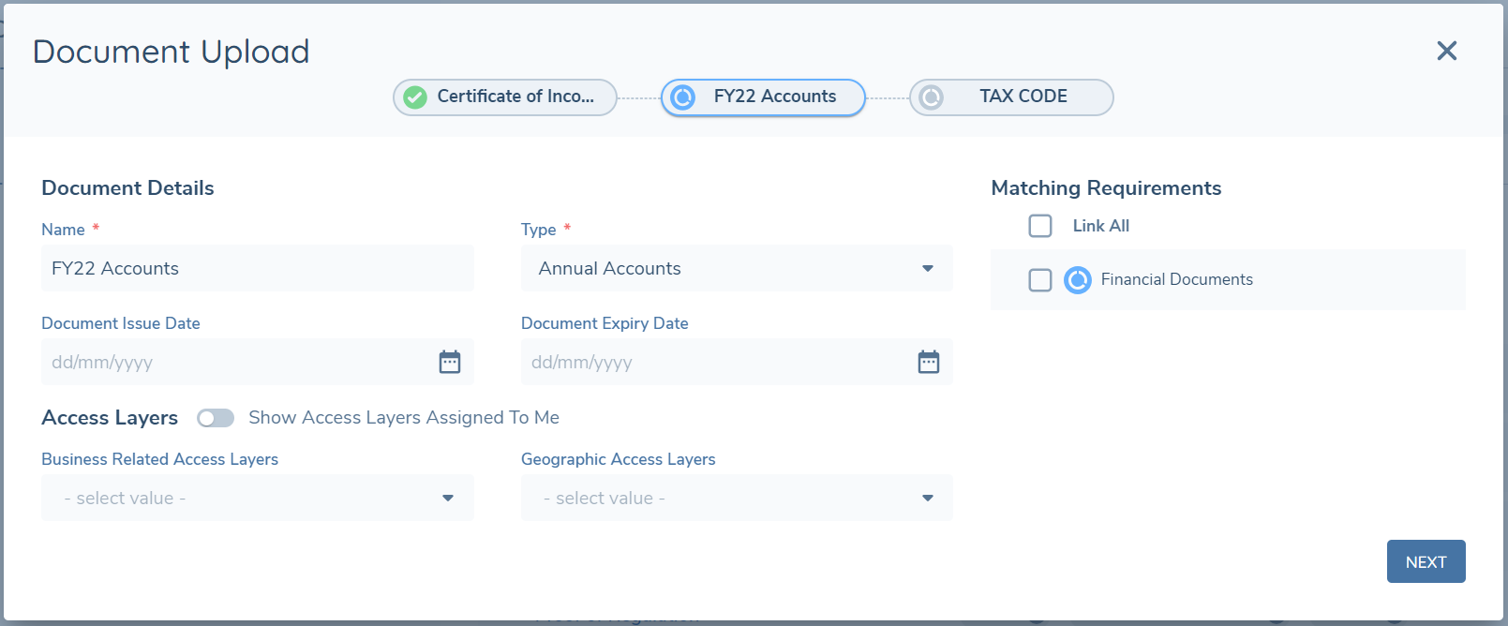Check the Link All checkbox
The image size is (1508, 626).
coord(1040,226)
